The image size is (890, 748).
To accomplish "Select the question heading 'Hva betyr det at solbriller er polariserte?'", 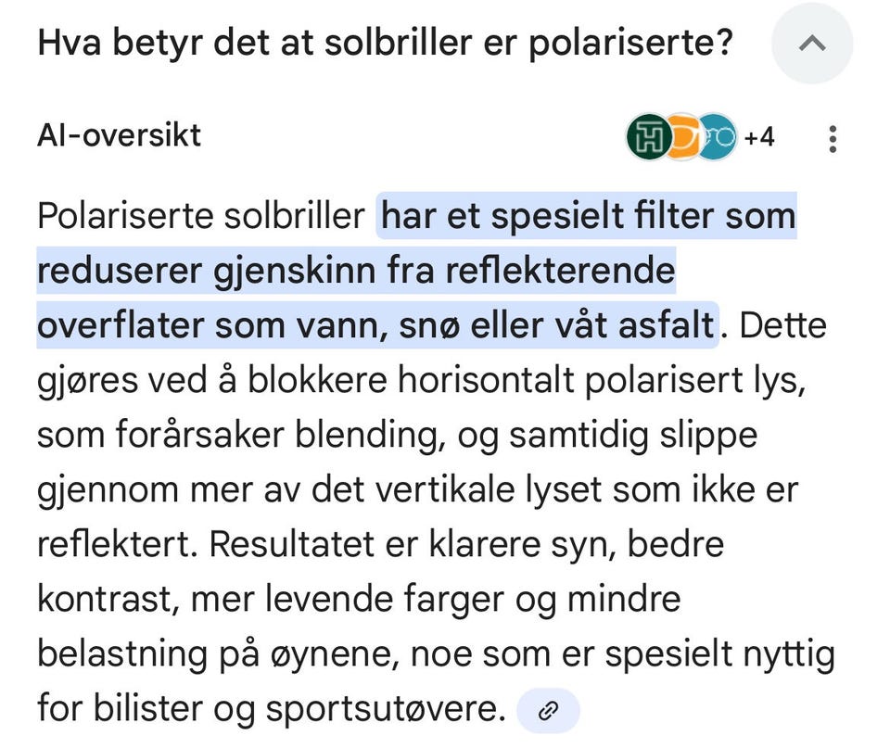I will pos(386,44).
